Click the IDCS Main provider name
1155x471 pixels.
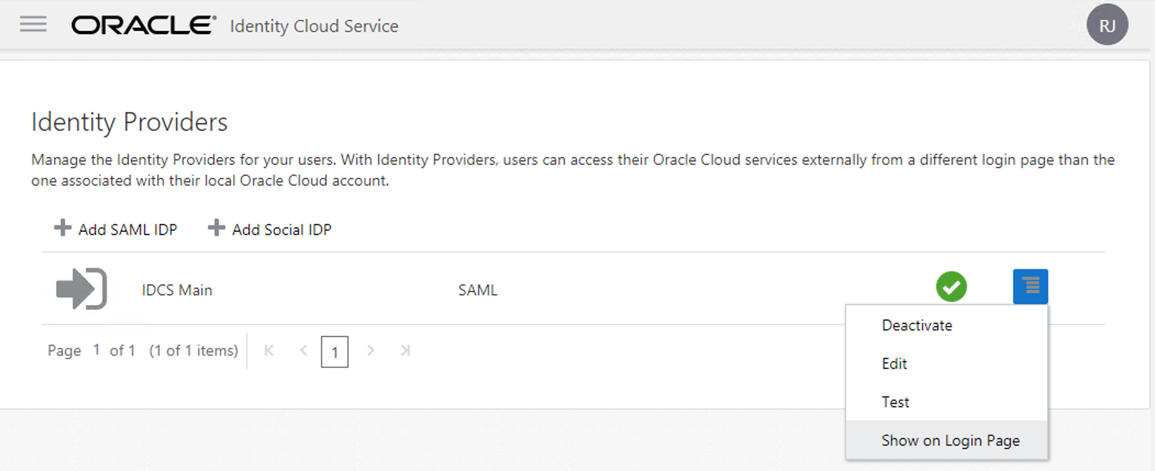[x=177, y=290]
